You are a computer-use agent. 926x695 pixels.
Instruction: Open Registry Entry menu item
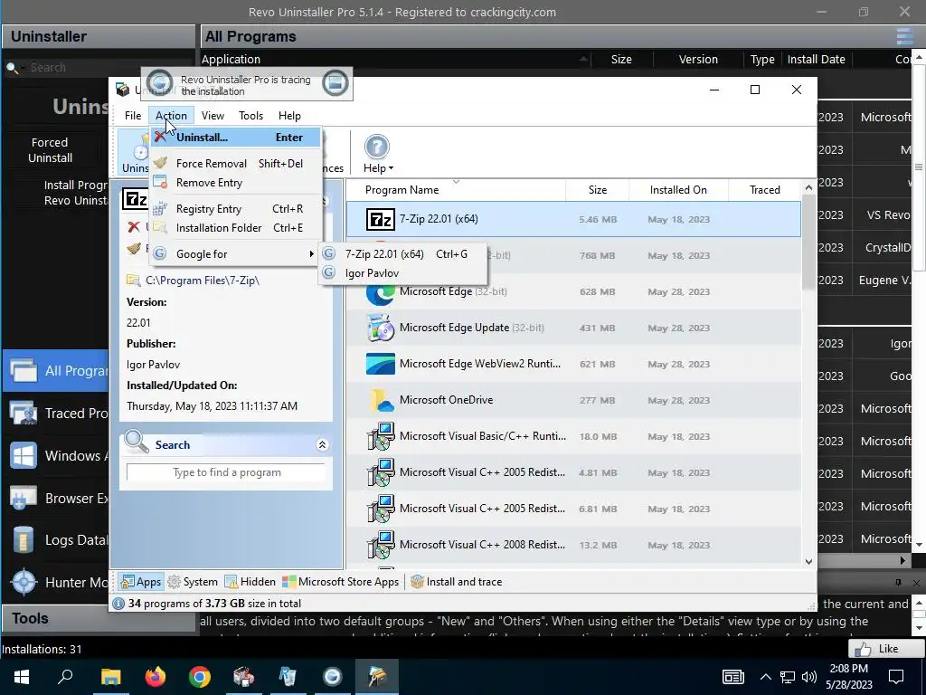(x=236, y=209)
